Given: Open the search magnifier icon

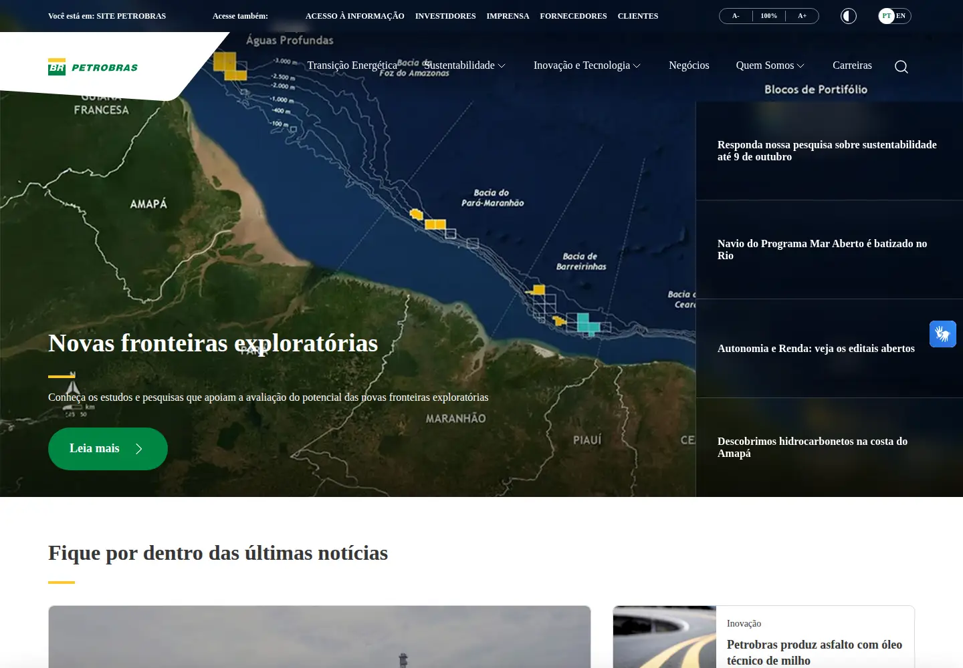Looking at the screenshot, I should click(x=901, y=66).
